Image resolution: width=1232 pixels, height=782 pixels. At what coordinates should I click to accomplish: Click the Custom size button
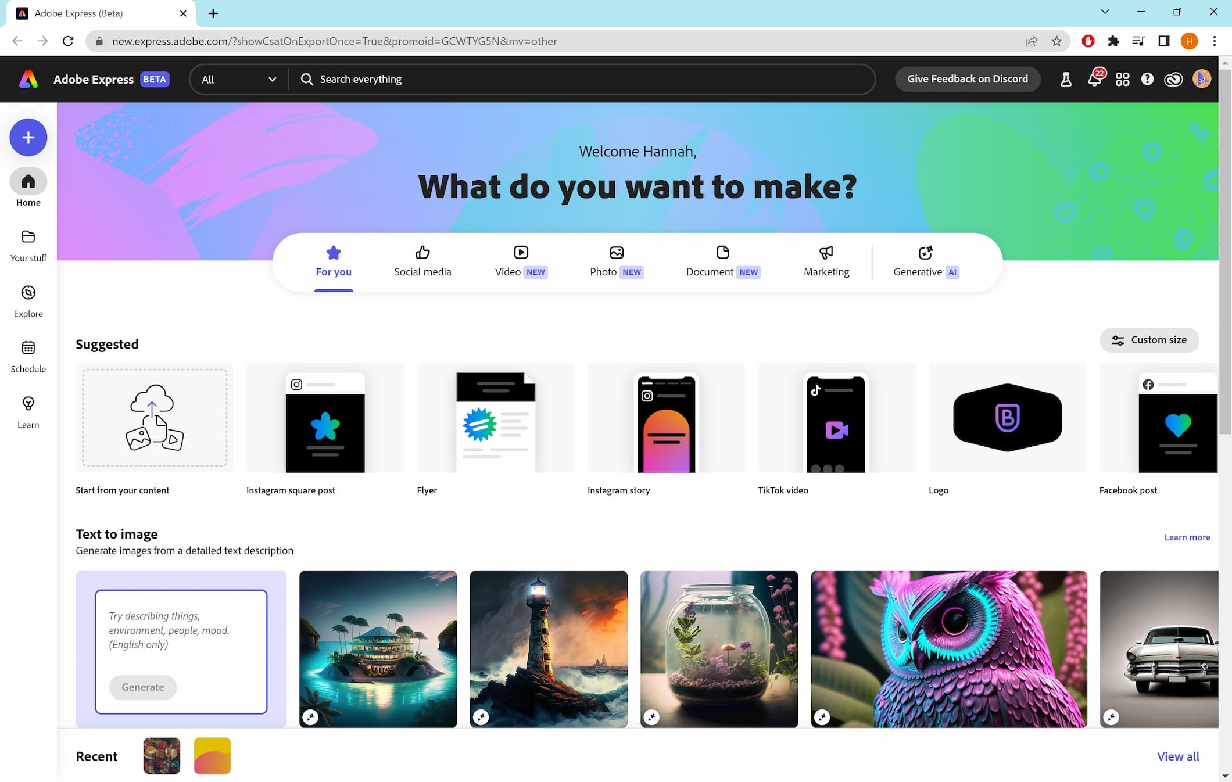(1149, 340)
